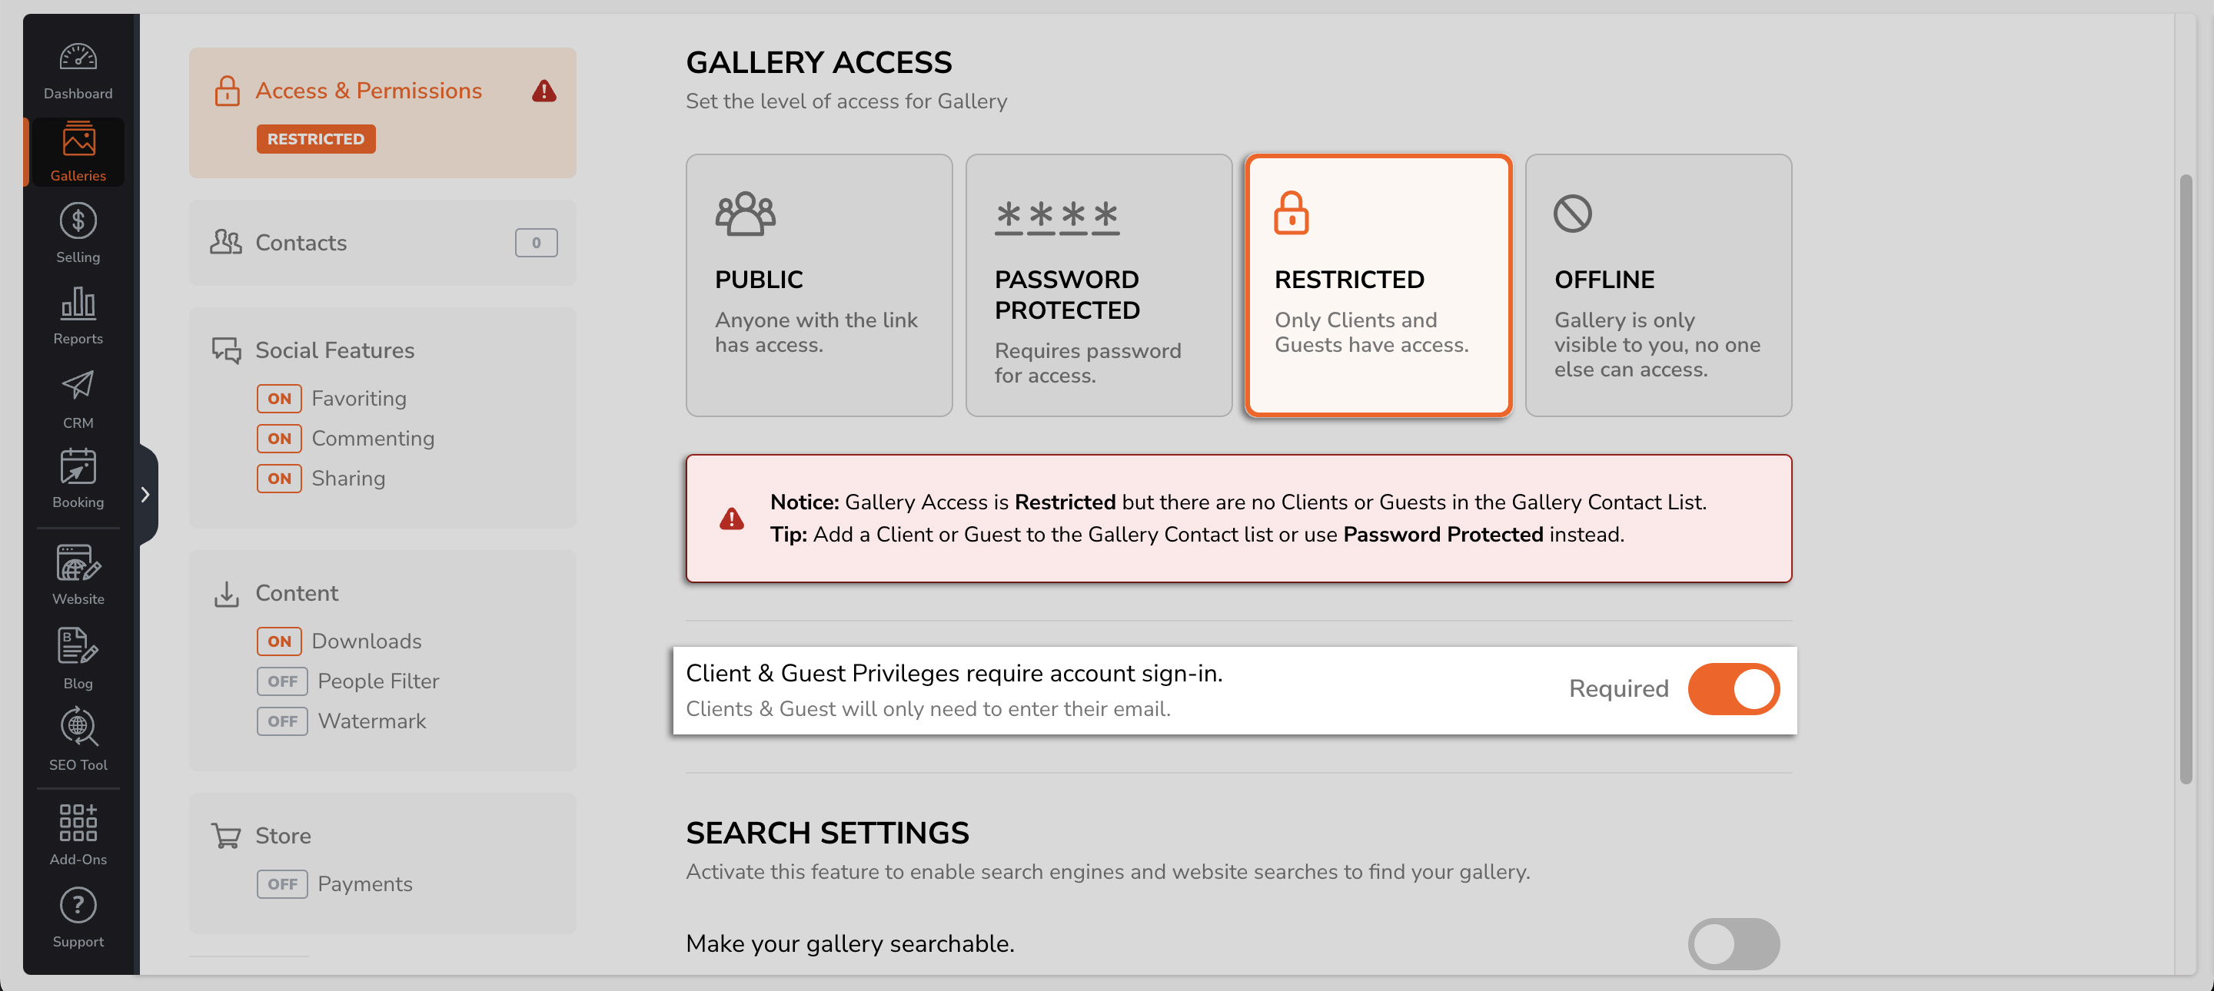
Task: Toggle the Favoriting ON switch off
Action: point(278,396)
